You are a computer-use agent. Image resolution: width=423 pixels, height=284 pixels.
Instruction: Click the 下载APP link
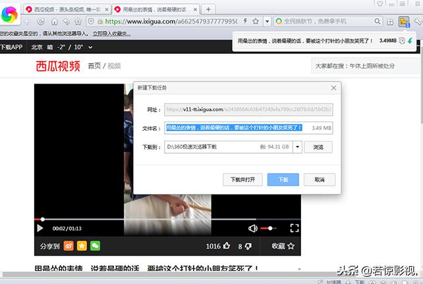pyautogui.click(x=11, y=47)
